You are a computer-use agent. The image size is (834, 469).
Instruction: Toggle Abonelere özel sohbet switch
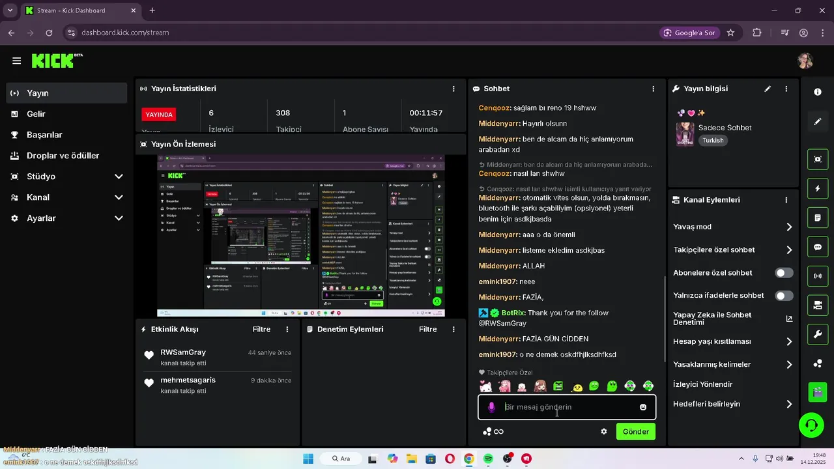point(784,273)
